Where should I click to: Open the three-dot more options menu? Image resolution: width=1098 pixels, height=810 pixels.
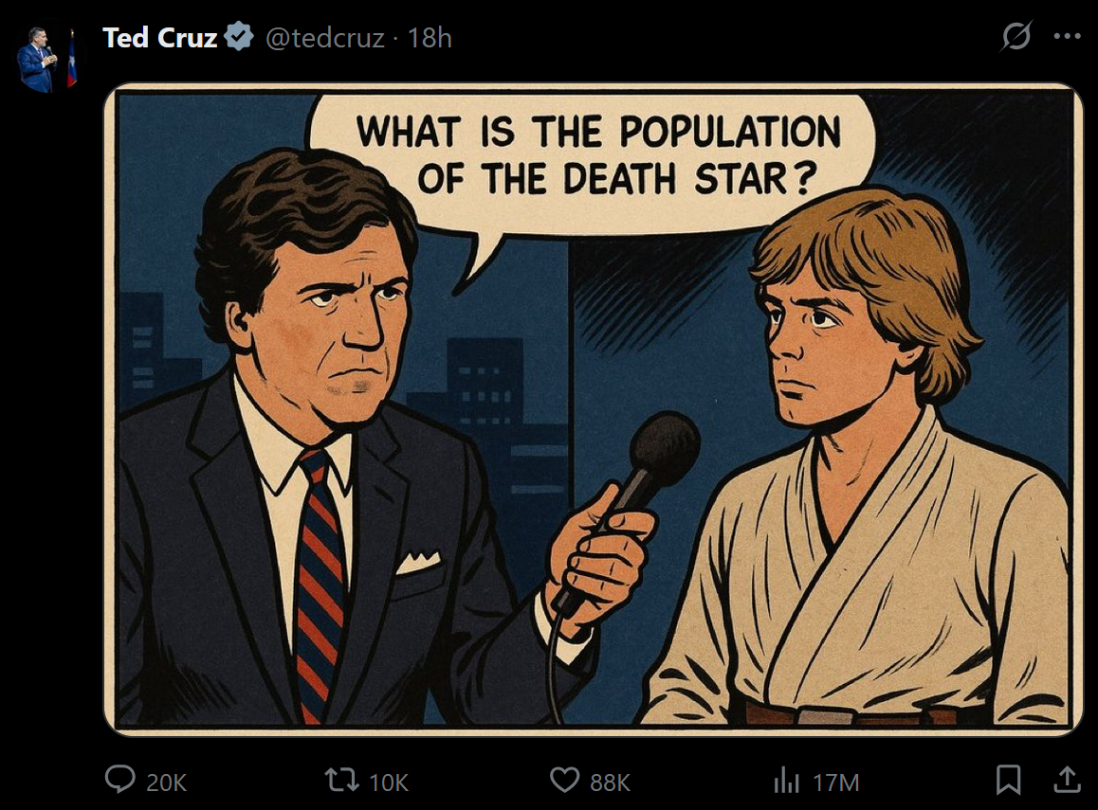(1068, 36)
